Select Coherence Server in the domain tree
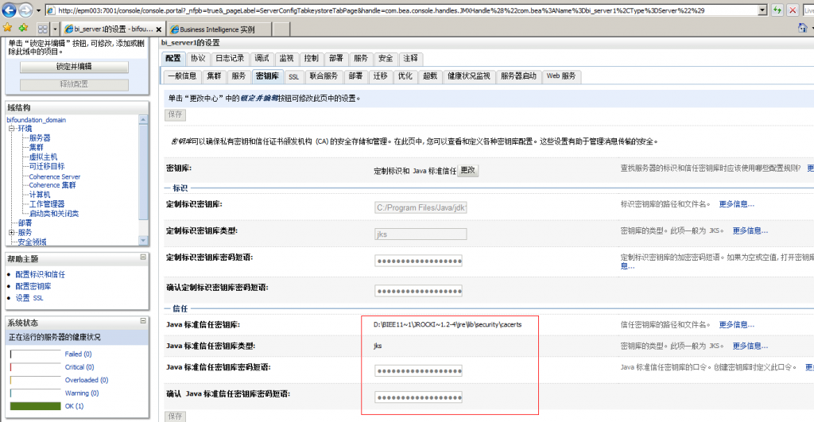This screenshot has height=422, width=814. (x=55, y=176)
